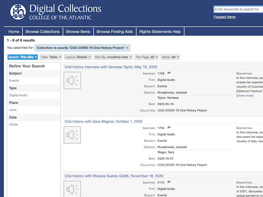Open the Flagged Items link
The width and height of the screenshot is (263, 197).
click(225, 17)
